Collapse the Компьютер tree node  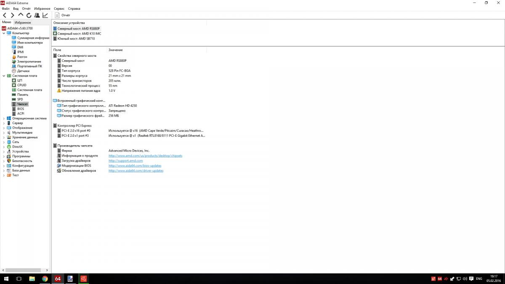click(4, 33)
